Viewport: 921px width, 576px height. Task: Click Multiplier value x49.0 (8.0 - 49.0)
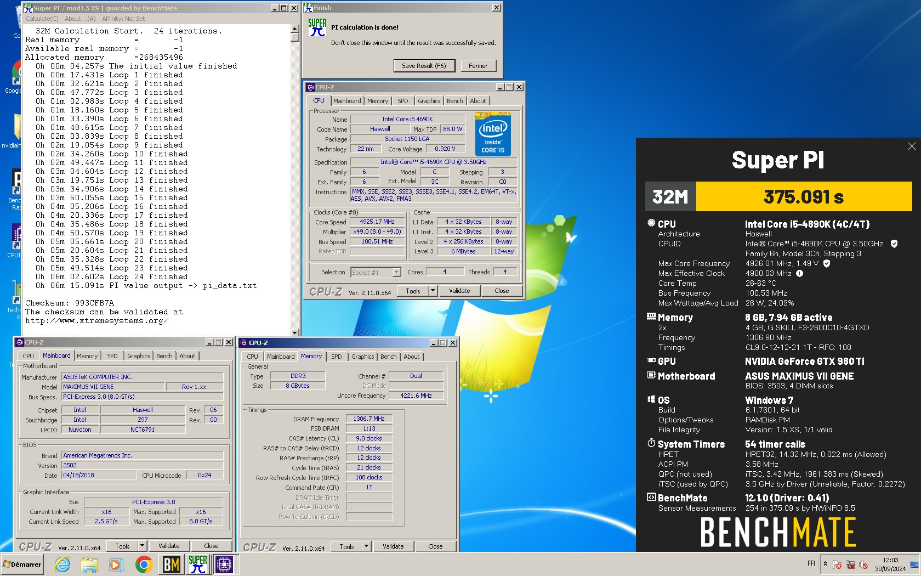pos(377,231)
